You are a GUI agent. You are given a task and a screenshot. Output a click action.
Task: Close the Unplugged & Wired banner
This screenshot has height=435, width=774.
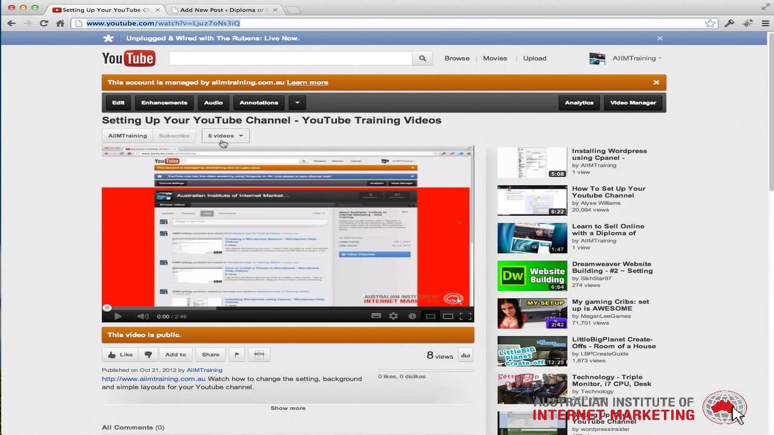click(660, 38)
